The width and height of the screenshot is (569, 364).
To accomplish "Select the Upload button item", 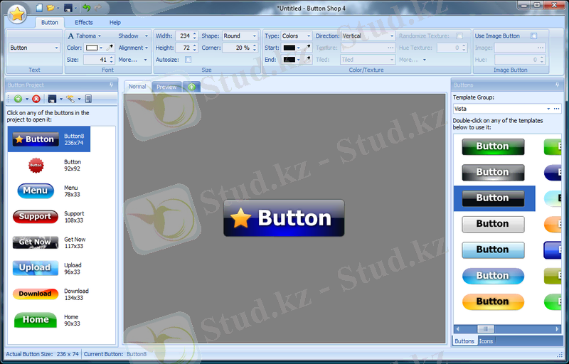I will tap(49, 268).
